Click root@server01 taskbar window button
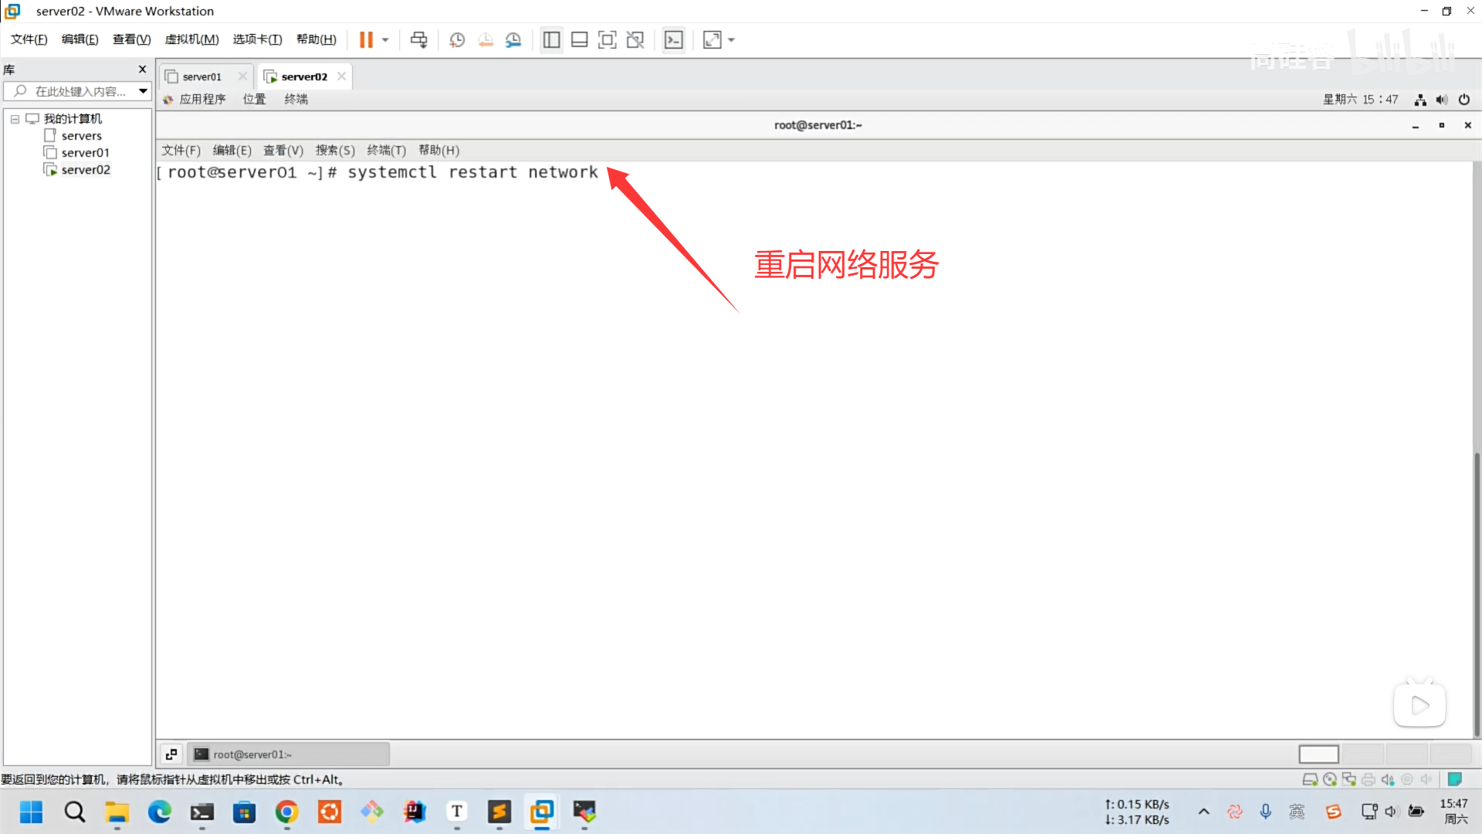This screenshot has width=1482, height=834. [288, 754]
